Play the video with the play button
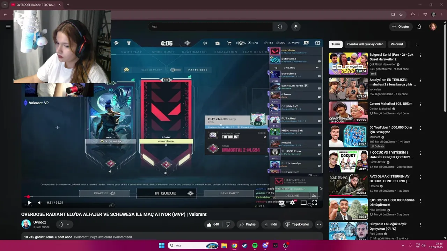Viewport: 447px width, 251px height. pos(29,203)
